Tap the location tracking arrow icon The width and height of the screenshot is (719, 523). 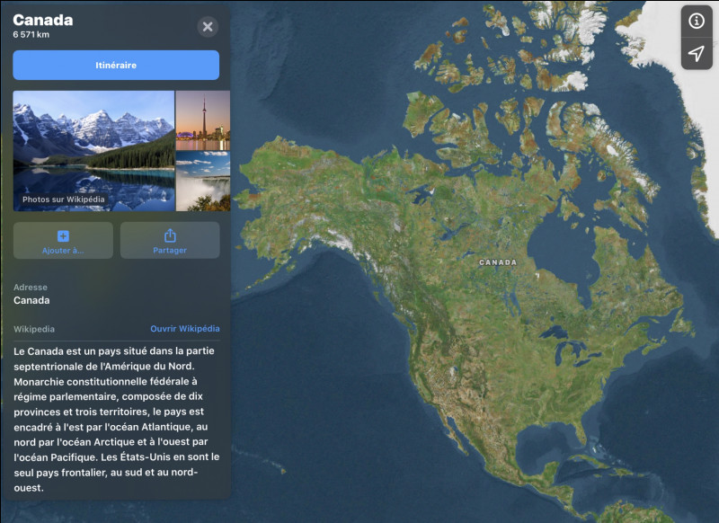(696, 54)
